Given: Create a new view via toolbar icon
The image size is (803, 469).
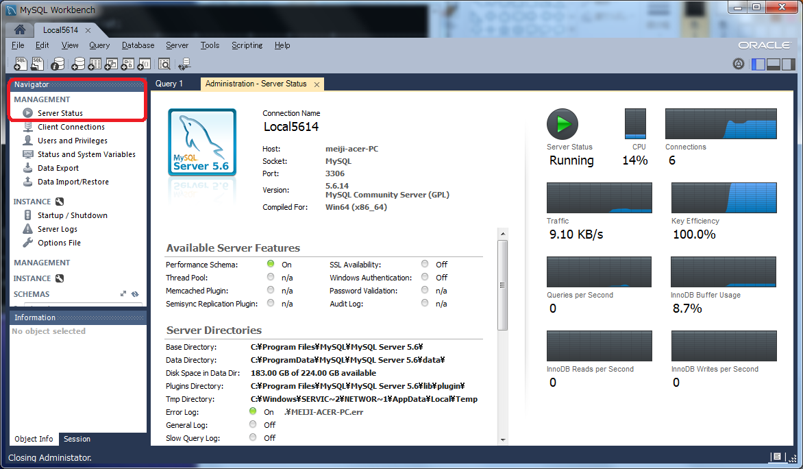Looking at the screenshot, I should tap(111, 64).
